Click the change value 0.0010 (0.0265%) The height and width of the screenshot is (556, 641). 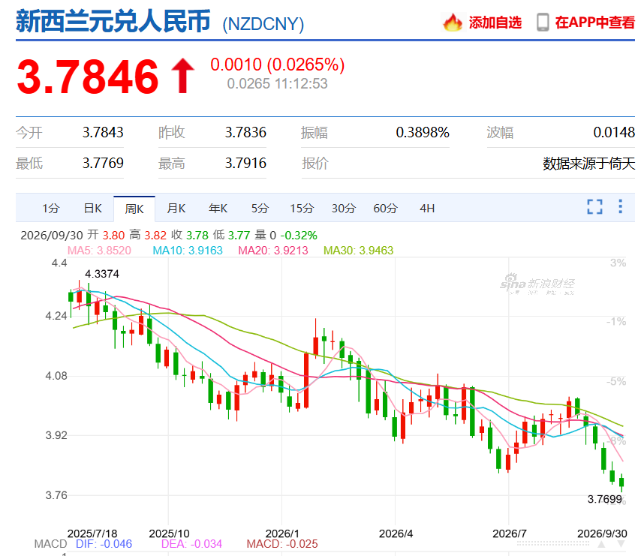coord(278,65)
